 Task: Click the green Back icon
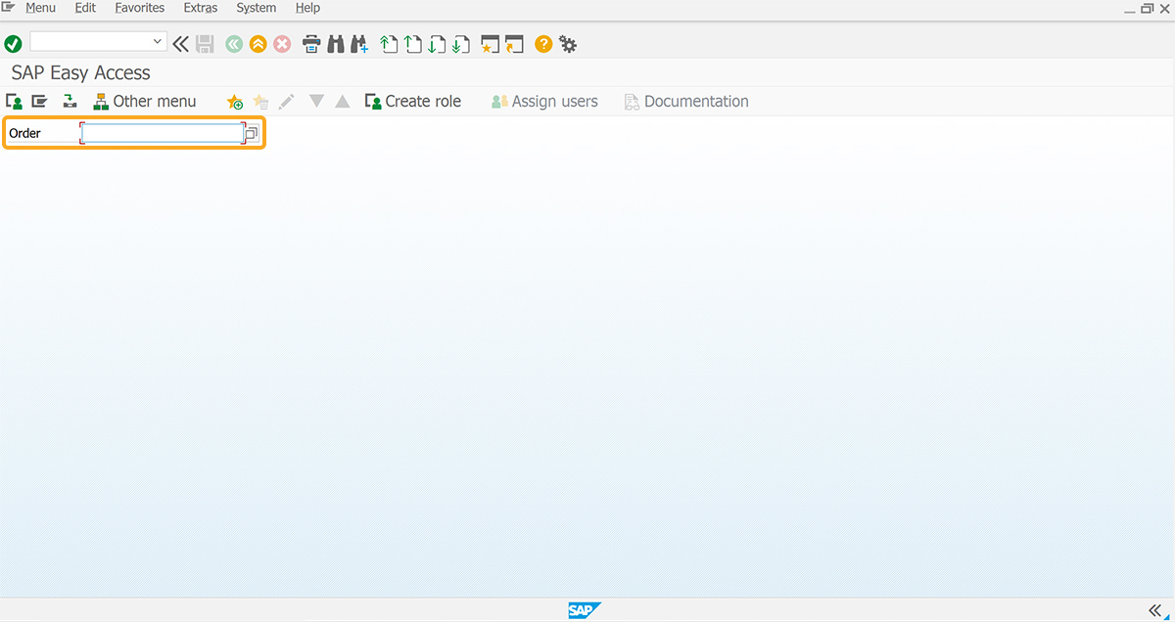coord(233,44)
